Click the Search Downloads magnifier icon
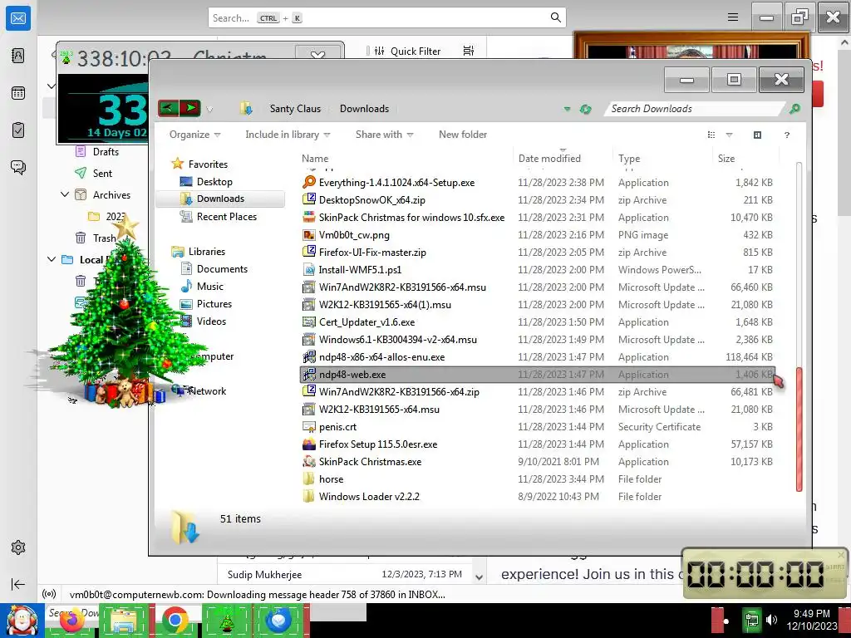The width and height of the screenshot is (851, 638). (x=794, y=109)
